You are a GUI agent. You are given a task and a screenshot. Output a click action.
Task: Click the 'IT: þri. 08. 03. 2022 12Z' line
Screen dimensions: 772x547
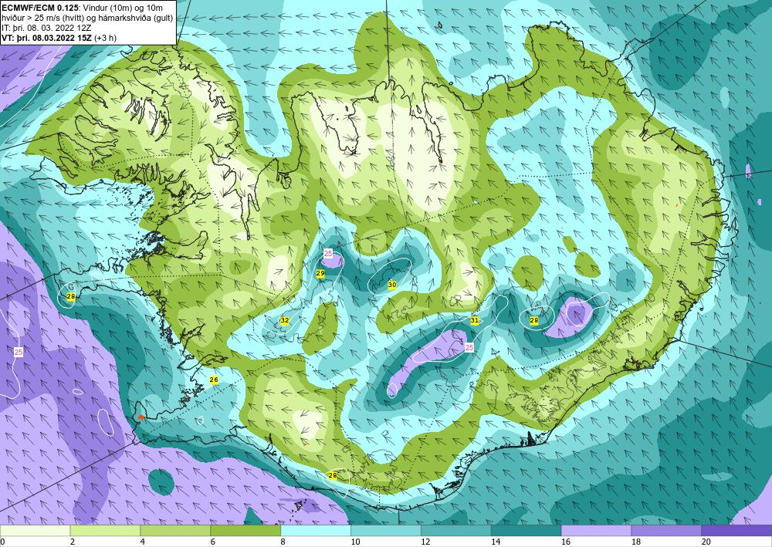(x=46, y=28)
